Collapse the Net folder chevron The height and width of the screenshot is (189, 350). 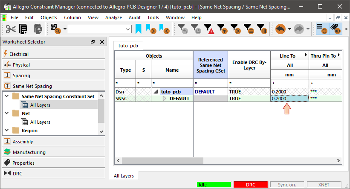click(7, 113)
